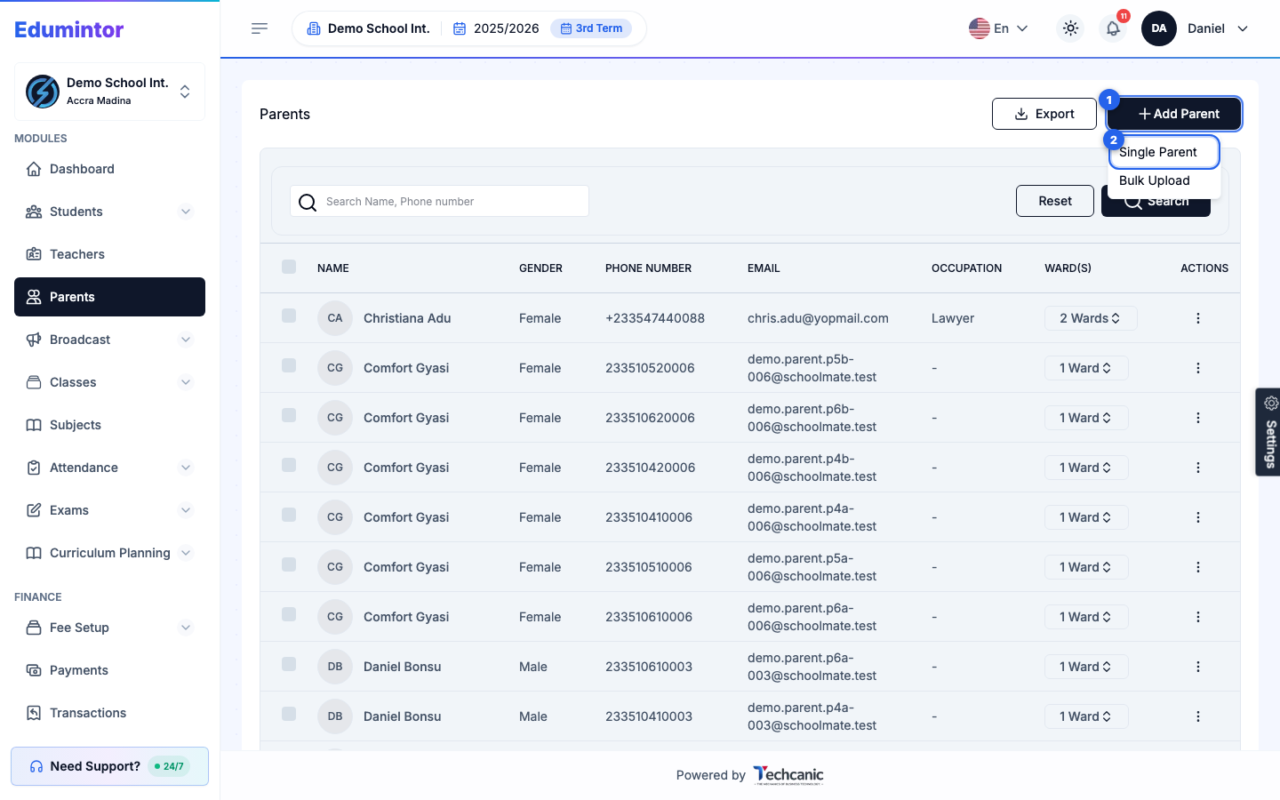Click the Need Support headset icon
Viewport: 1280px width, 800px height.
(36, 766)
